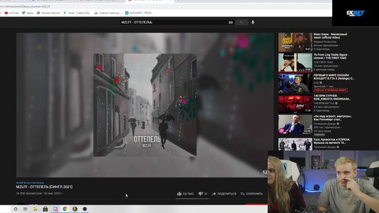Click the hashtag links above video title
This screenshot has height=213, width=379.
[30, 183]
